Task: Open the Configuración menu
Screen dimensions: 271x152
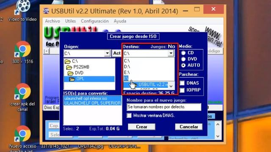Action: coord(95,21)
